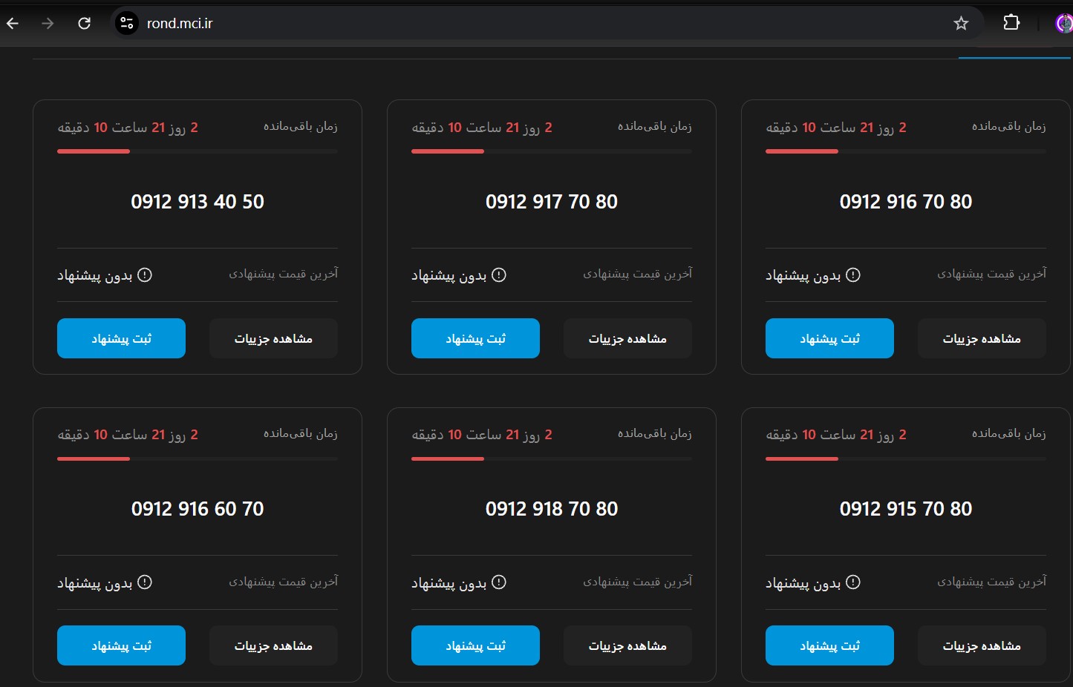
Task: Click remaining time countdown on 0912 916 60 70 card
Action: (128, 435)
